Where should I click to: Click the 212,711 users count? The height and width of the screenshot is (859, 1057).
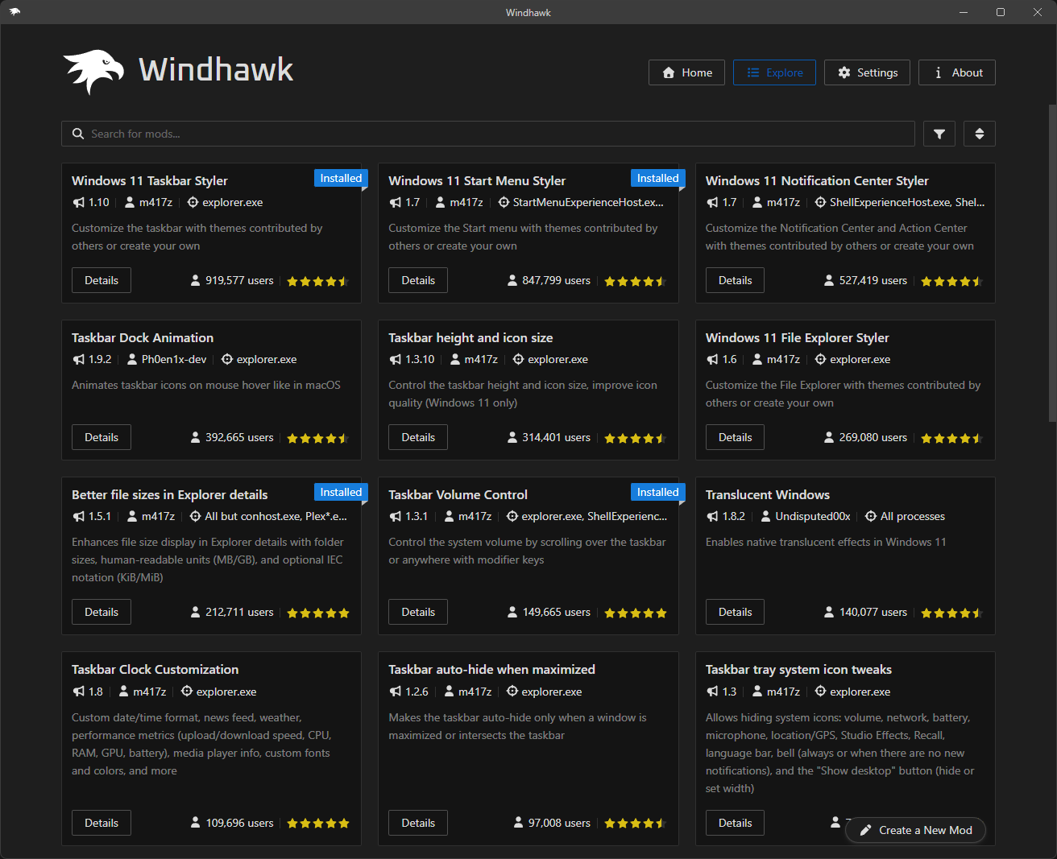[x=239, y=612]
